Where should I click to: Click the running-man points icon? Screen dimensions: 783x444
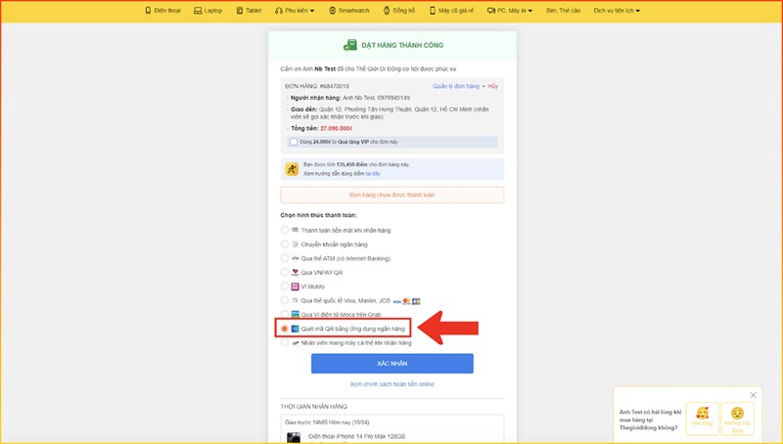(292, 169)
